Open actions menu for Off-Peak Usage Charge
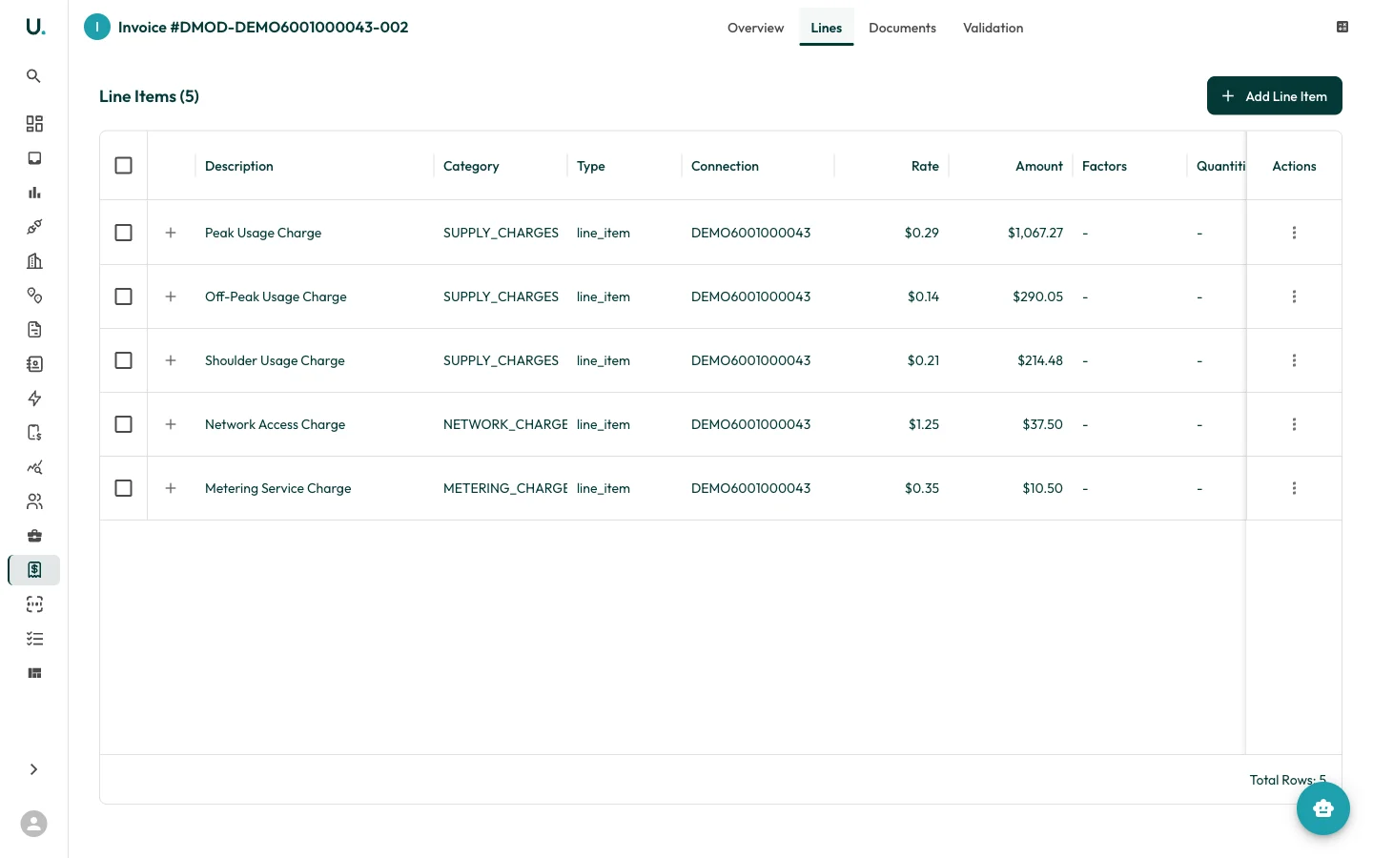Viewport: 1373px width, 858px height. click(x=1294, y=296)
